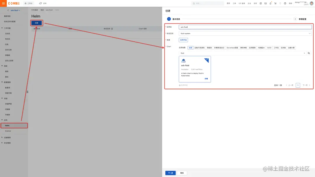Open the notification bell
This screenshot has height=177, width=315.
point(270,3)
